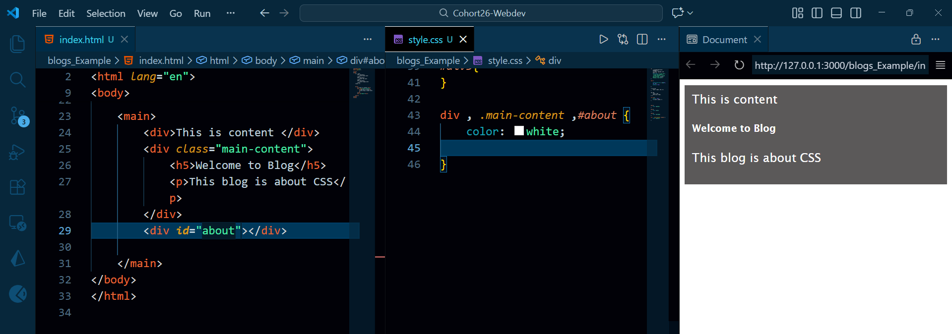Close the Document preview tab

click(757, 39)
